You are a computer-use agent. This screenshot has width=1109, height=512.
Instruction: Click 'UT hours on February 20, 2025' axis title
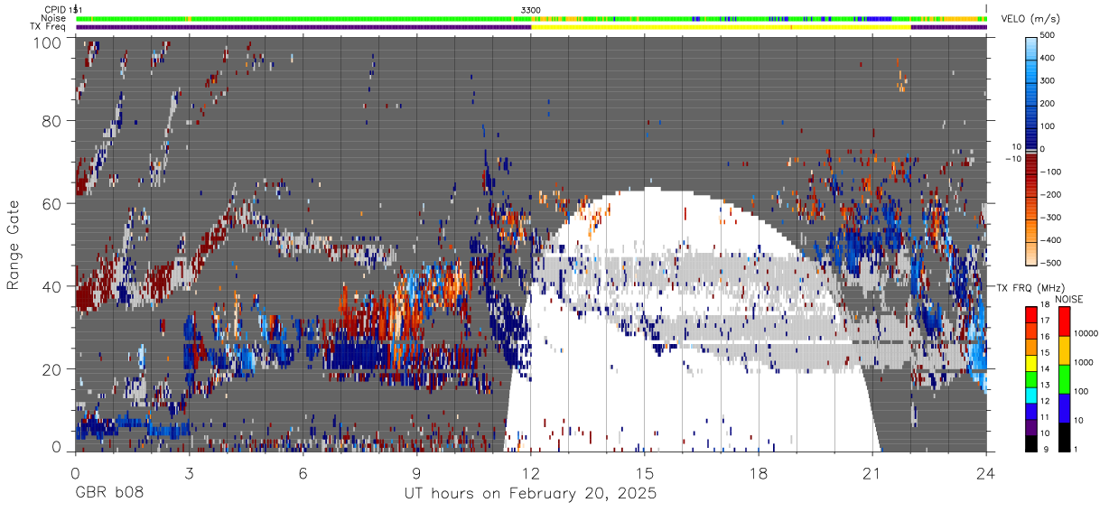pyautogui.click(x=530, y=494)
